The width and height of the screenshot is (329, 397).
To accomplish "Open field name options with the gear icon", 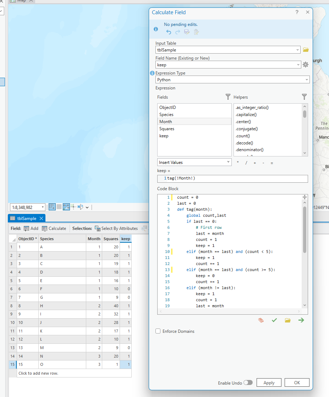I will (306, 65).
